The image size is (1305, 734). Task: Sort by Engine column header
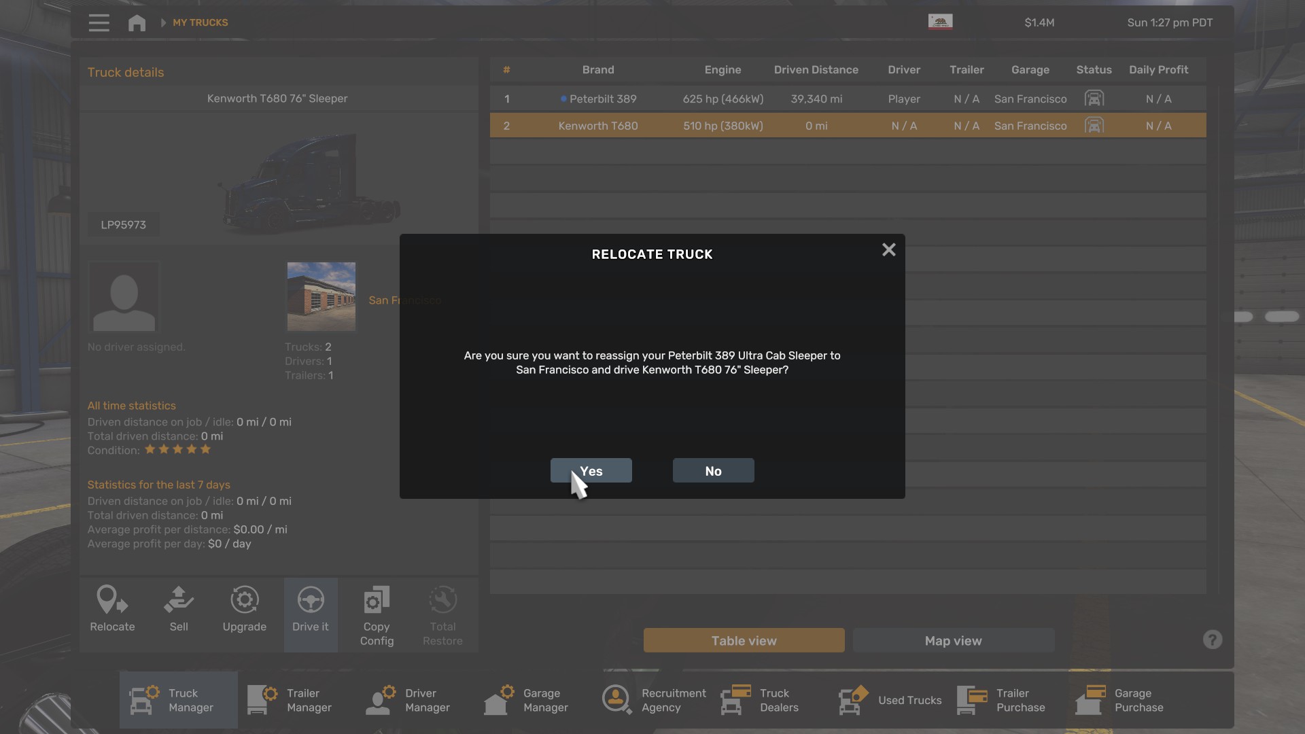723,69
